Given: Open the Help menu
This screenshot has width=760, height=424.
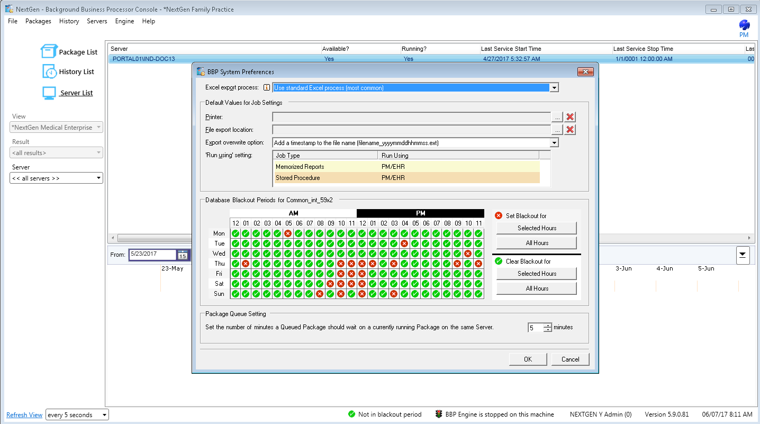Looking at the screenshot, I should [x=149, y=21].
